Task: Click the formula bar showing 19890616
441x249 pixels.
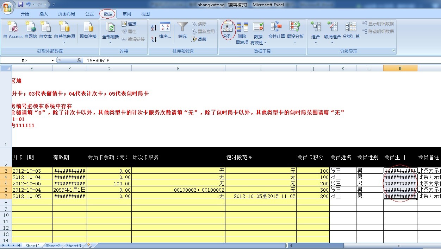Action: click(x=247, y=60)
